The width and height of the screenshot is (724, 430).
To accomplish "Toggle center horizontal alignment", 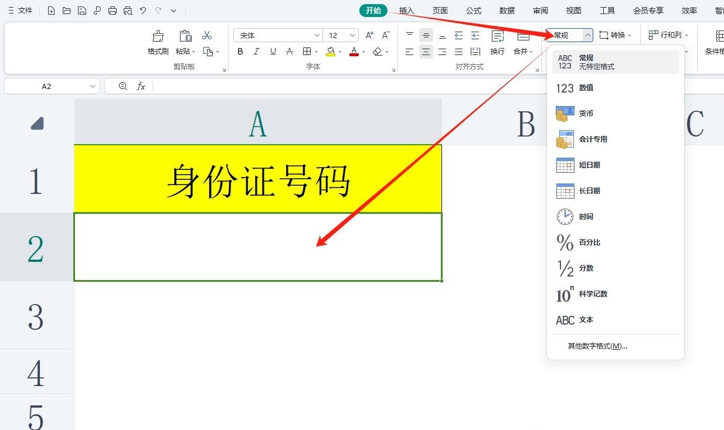I will [426, 52].
